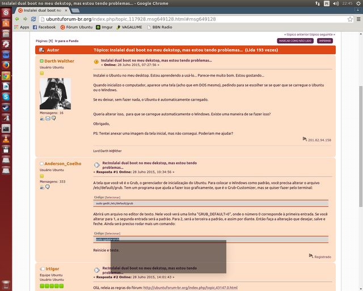View Darth Walther's profile icon
The image size is (363, 291).
coord(42,119)
